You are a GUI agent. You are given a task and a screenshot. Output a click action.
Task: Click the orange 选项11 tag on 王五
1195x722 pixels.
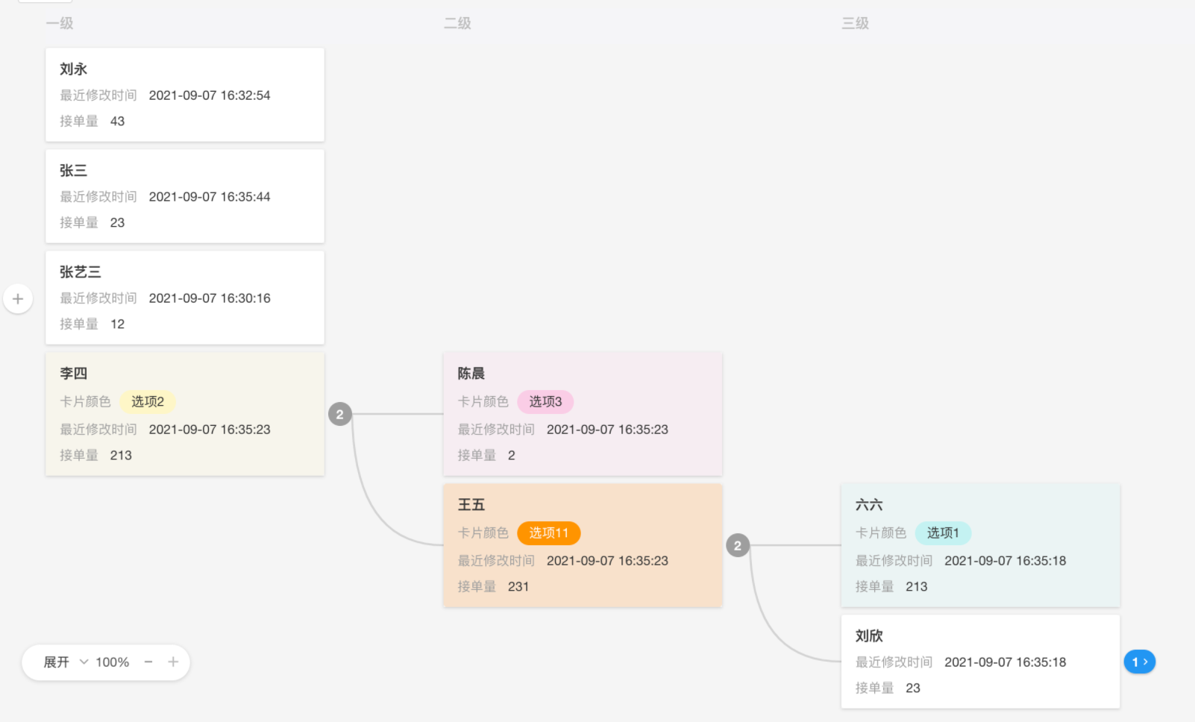(548, 533)
